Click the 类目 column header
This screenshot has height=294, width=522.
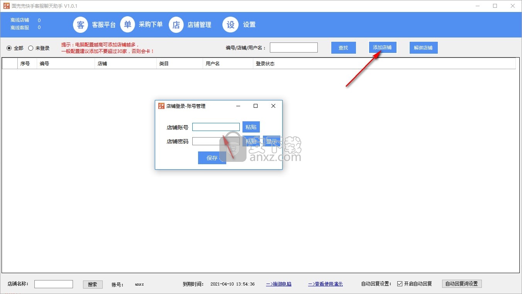click(180, 64)
